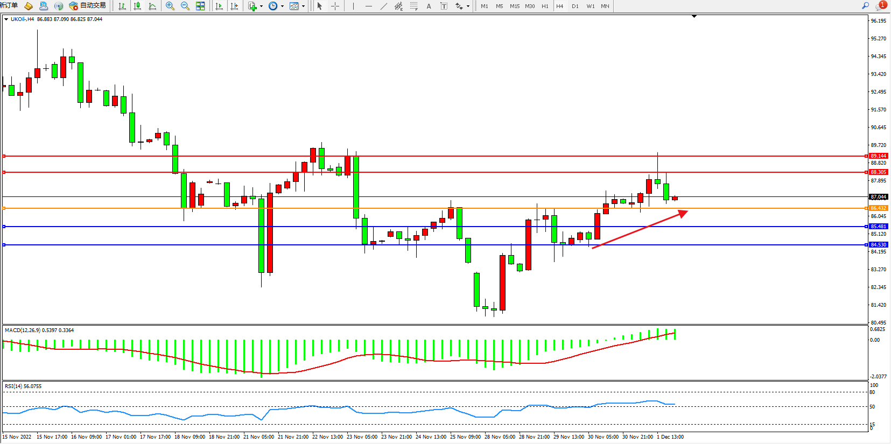Click the 新订单 new order button
Viewport: 891px width, 444px height.
point(9,5)
